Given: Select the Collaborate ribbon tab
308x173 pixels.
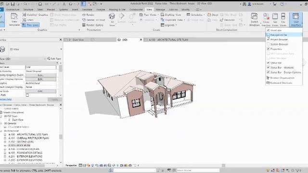Looking at the screenshot, I should click(136, 10).
